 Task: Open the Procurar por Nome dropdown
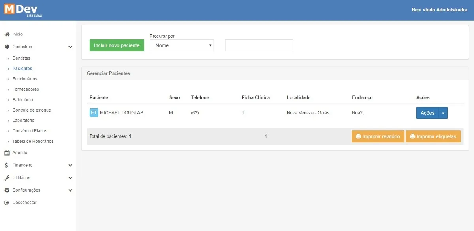(x=182, y=45)
